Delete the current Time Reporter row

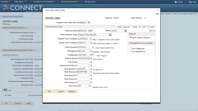point(153,31)
